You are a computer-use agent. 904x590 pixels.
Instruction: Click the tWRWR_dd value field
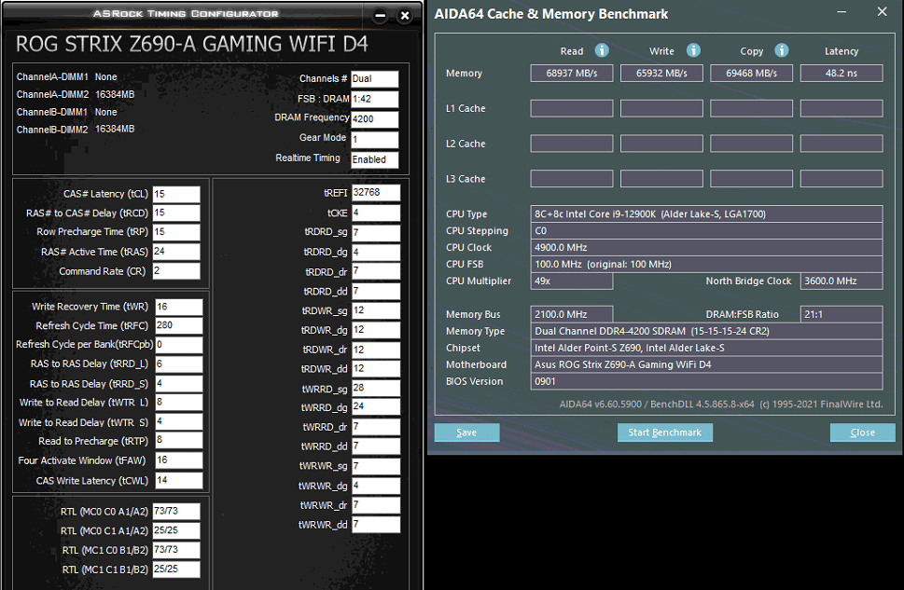tap(376, 525)
